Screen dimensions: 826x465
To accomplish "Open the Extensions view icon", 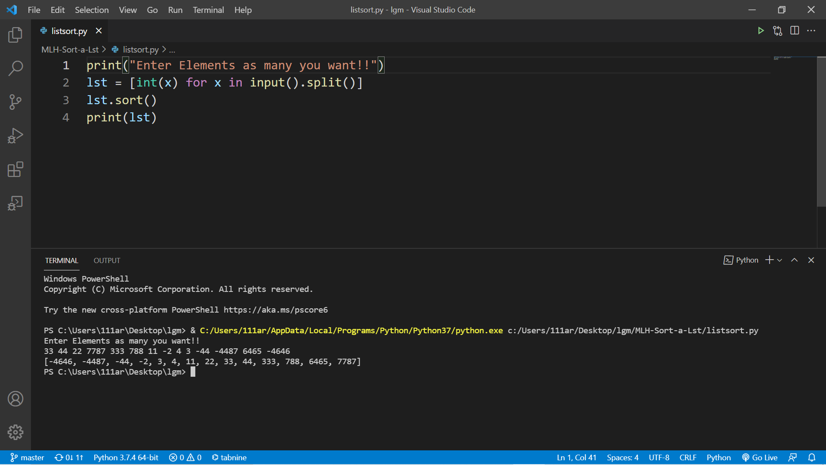I will click(15, 169).
